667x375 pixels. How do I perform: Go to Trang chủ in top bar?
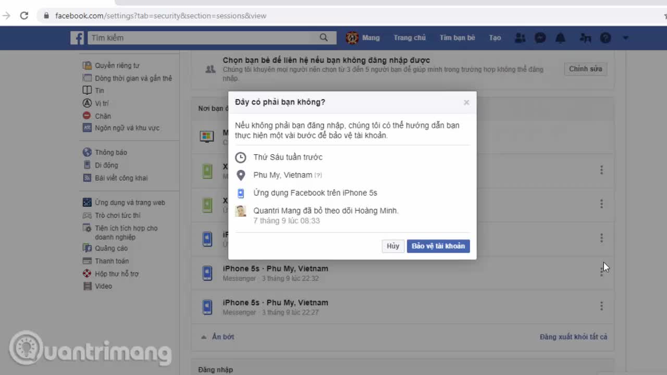point(410,37)
